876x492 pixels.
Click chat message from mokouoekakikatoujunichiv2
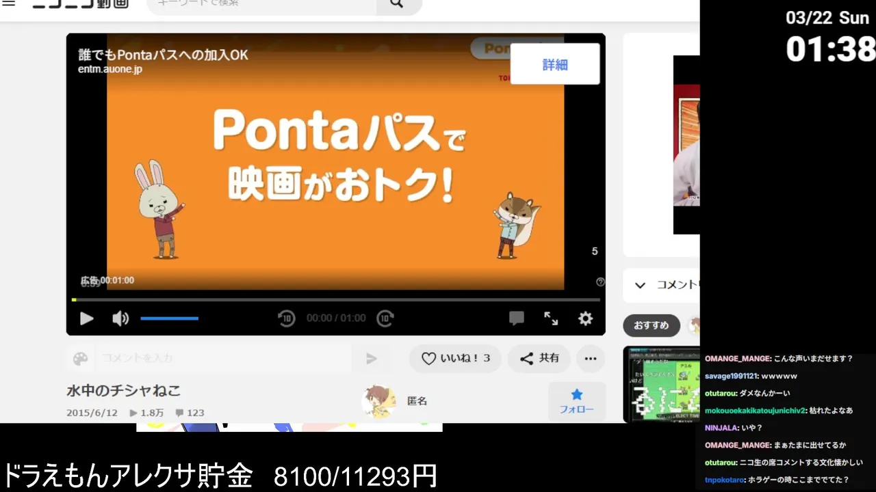click(x=779, y=411)
